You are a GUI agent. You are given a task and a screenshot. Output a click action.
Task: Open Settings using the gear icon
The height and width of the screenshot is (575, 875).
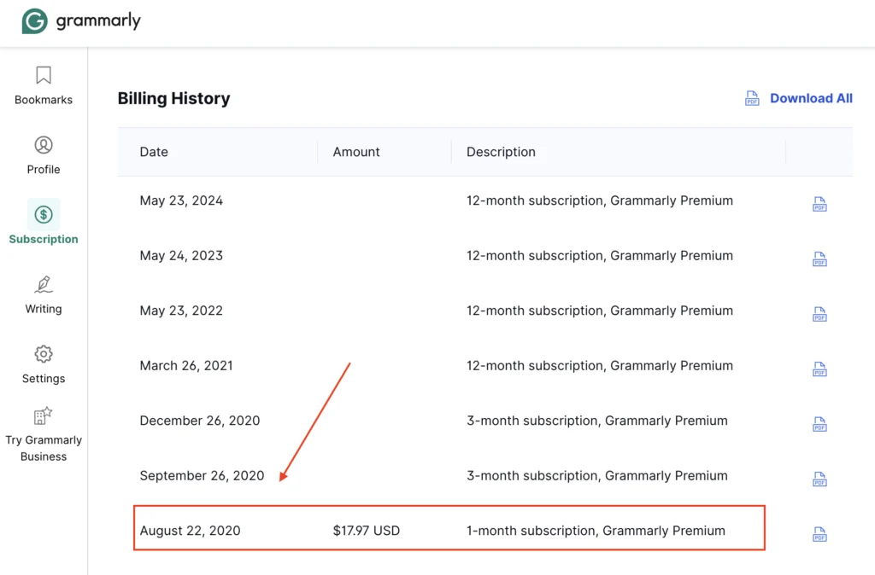[44, 355]
